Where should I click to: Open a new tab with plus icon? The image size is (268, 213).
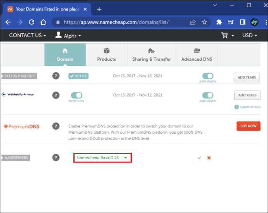99,9
